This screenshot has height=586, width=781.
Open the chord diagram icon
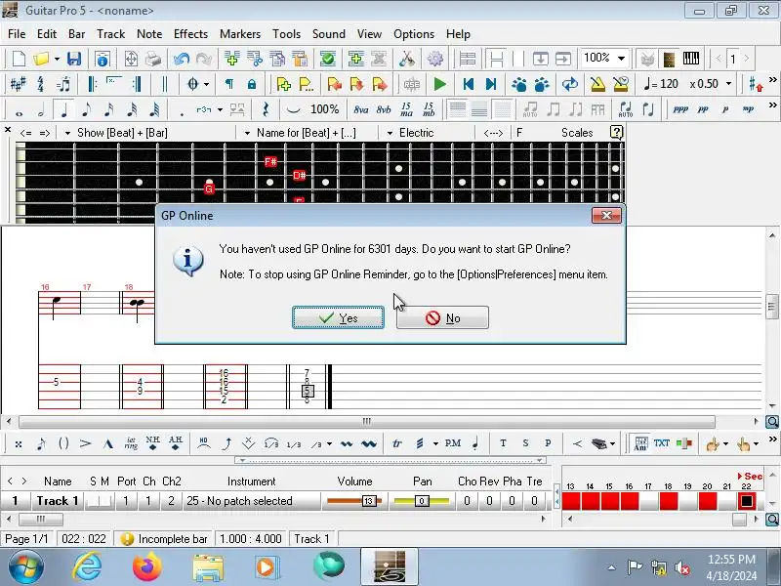[x=640, y=443]
